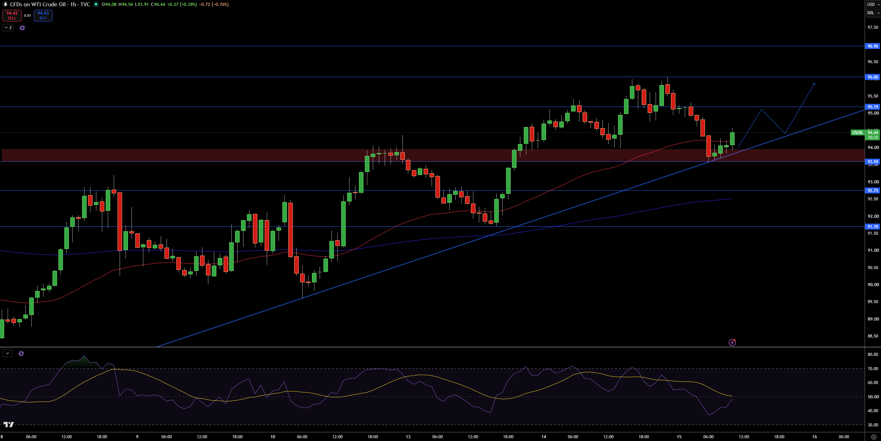The height and width of the screenshot is (441, 881).
Task: Select the 96.06 horizontal line price label
Action: (x=872, y=77)
